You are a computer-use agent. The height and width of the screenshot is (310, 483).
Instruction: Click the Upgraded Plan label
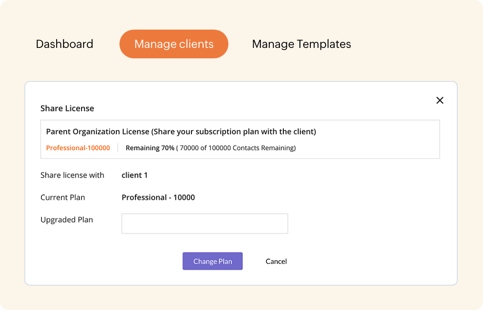pos(67,219)
